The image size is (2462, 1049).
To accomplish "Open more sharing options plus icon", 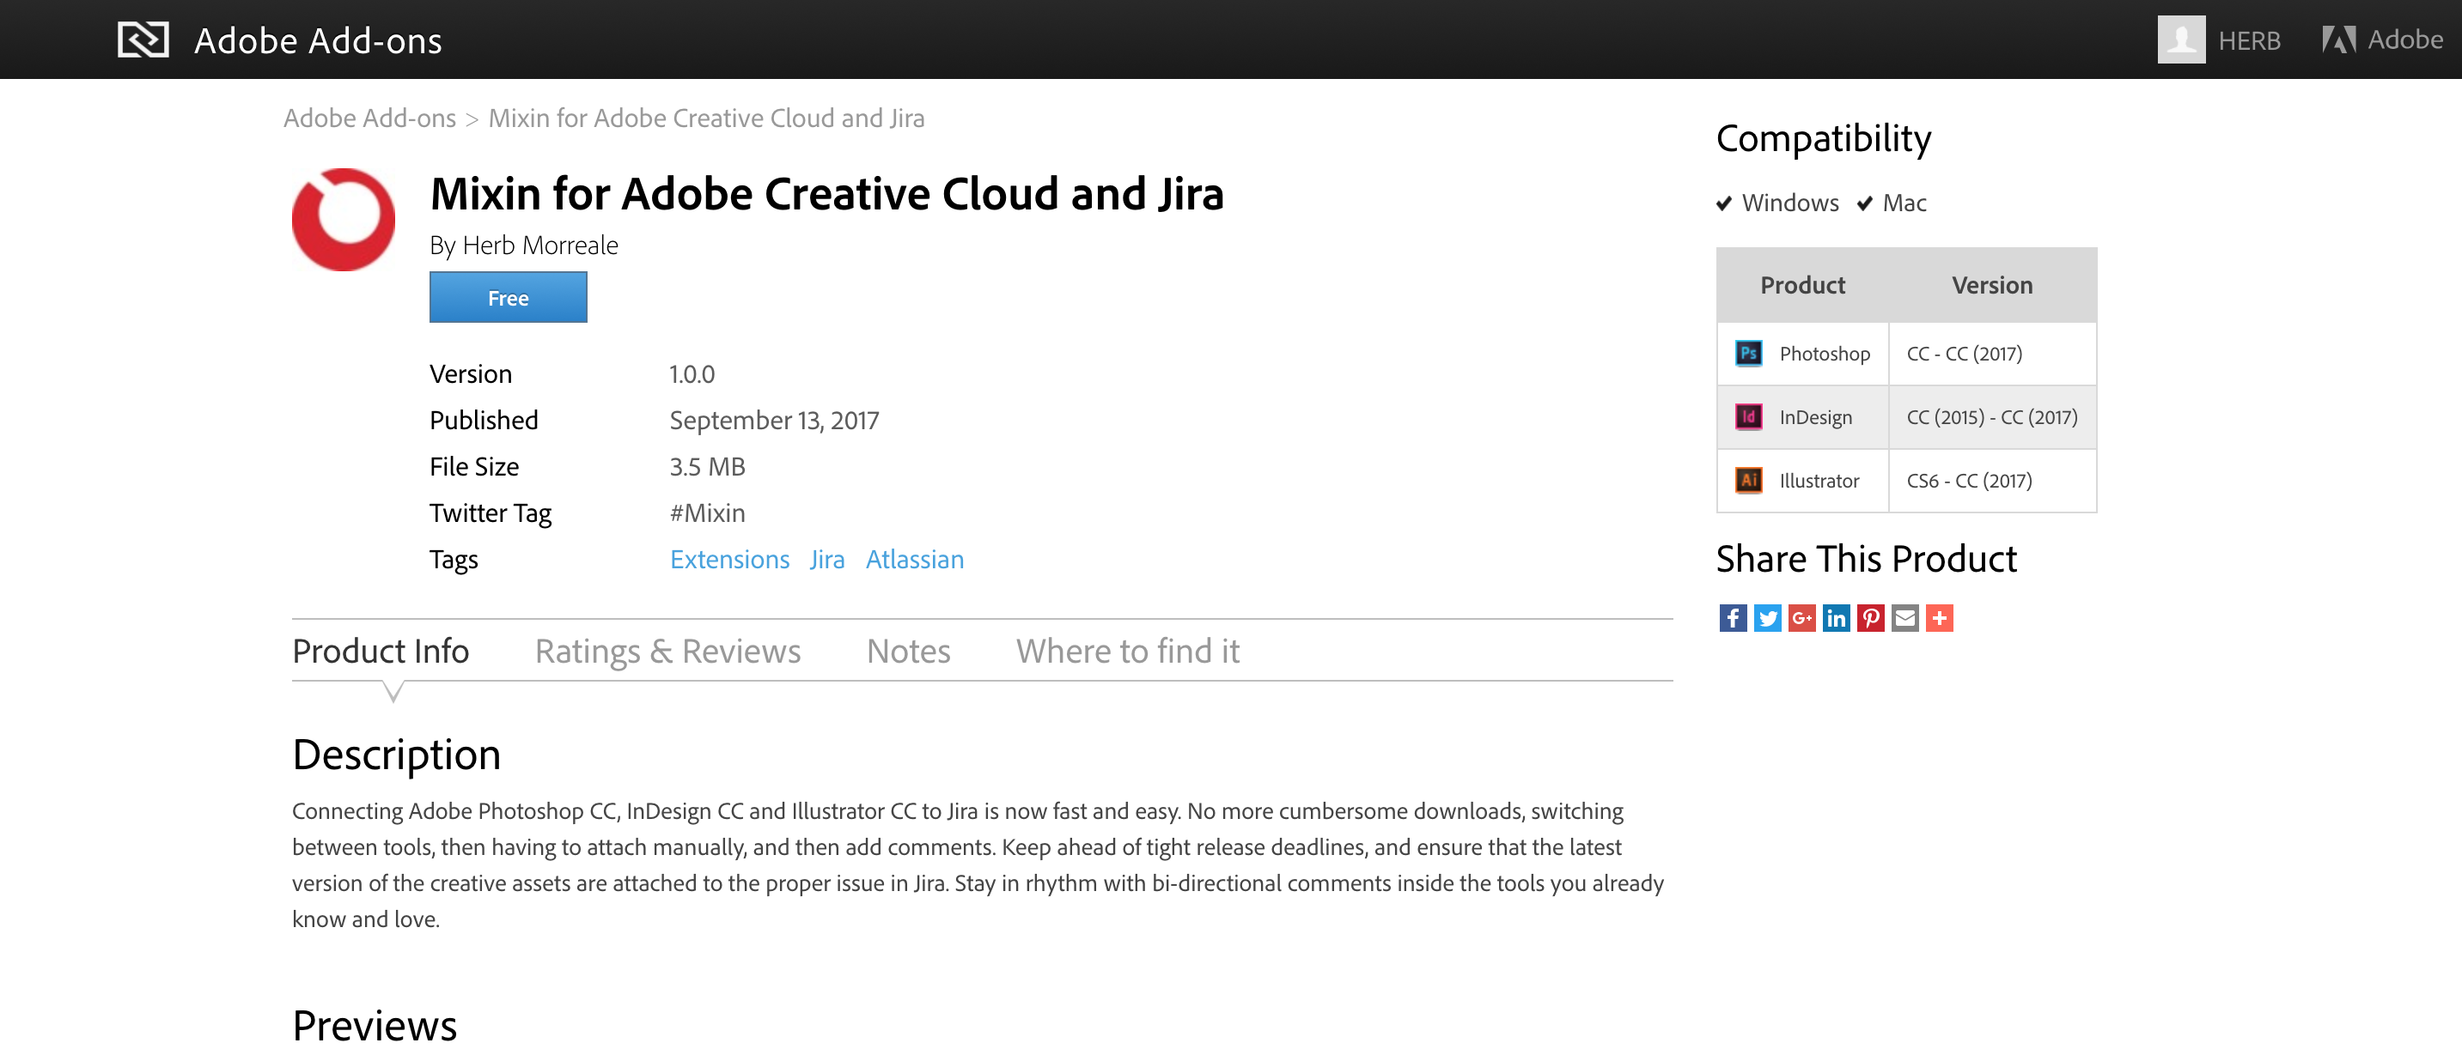I will [x=1939, y=618].
